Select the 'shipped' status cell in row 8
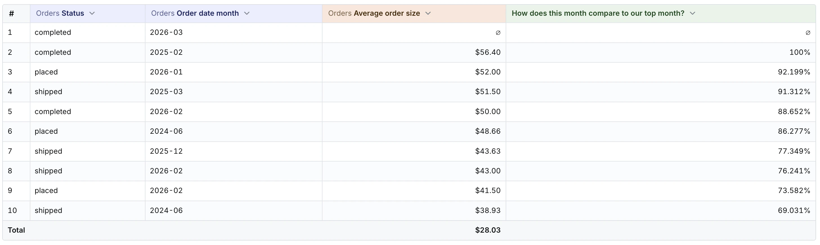 88,171
